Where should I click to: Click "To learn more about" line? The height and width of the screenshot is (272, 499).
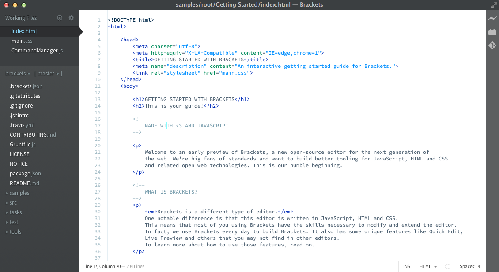230,245
